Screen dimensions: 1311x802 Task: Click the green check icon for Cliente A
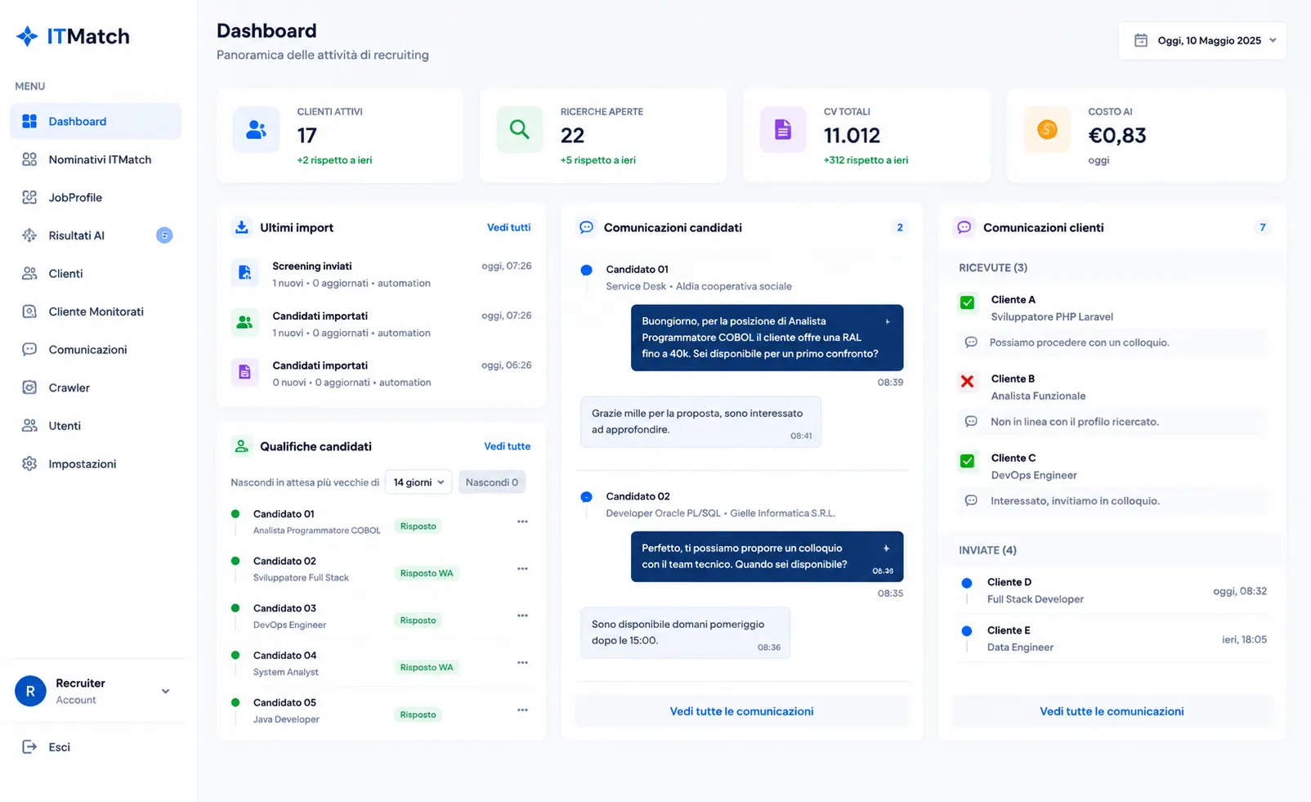click(968, 302)
